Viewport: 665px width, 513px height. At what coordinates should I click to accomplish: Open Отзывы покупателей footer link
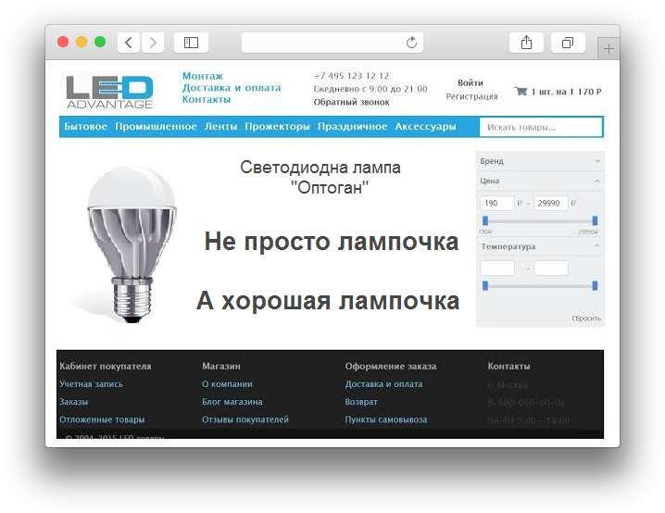(245, 419)
